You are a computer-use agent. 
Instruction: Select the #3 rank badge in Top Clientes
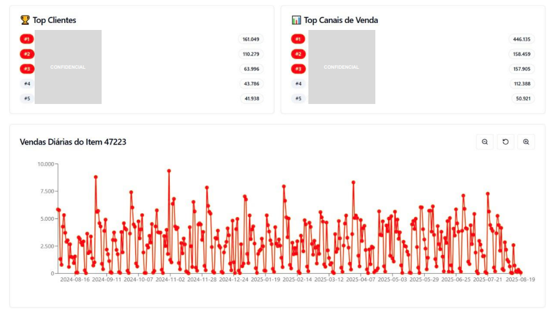(x=26, y=69)
